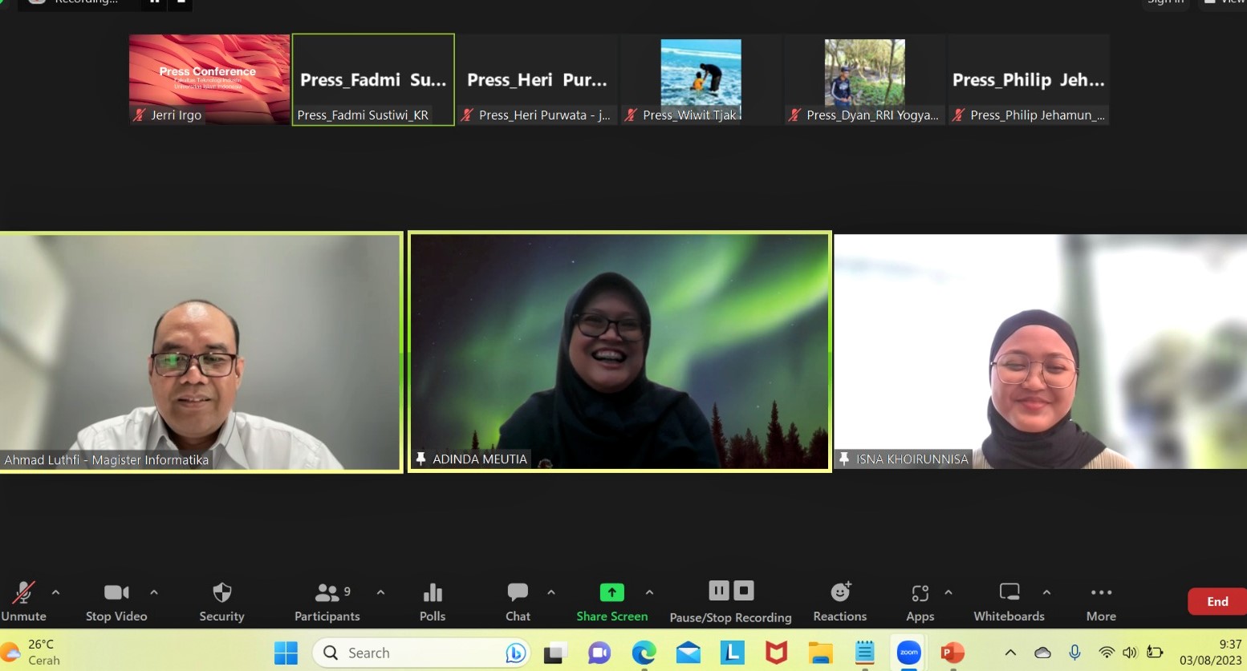
Task: Select Press_Wiwit Tjak participant thumbnail
Action: tap(701, 79)
